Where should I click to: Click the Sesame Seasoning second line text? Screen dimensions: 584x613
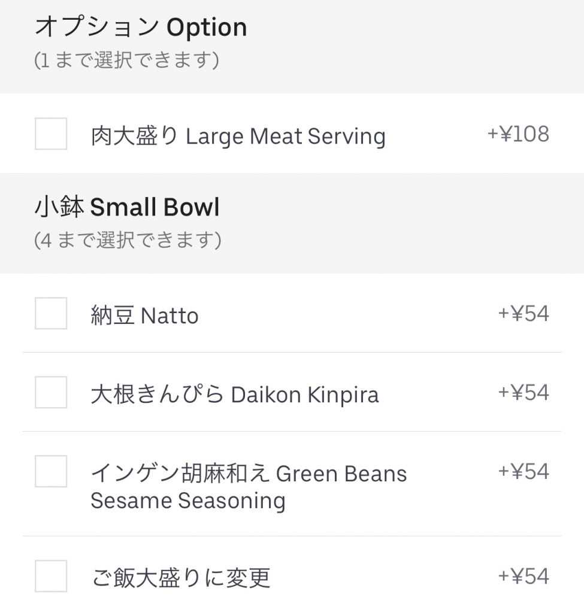187,500
